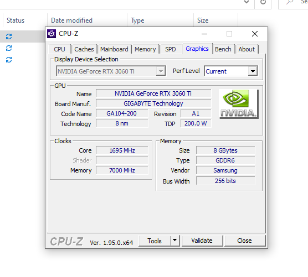This screenshot has height=277, width=308.
Task: Click the sync status icon in third Explorer row
Action: coord(9,60)
